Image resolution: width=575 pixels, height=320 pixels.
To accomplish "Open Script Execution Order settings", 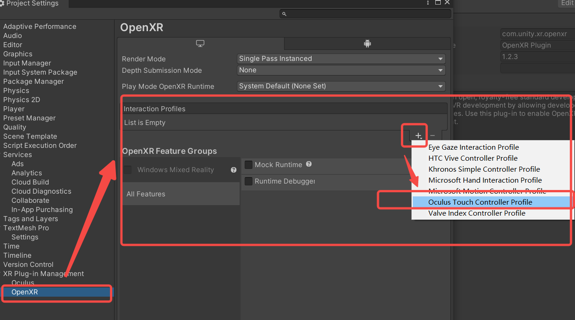I will click(40, 146).
